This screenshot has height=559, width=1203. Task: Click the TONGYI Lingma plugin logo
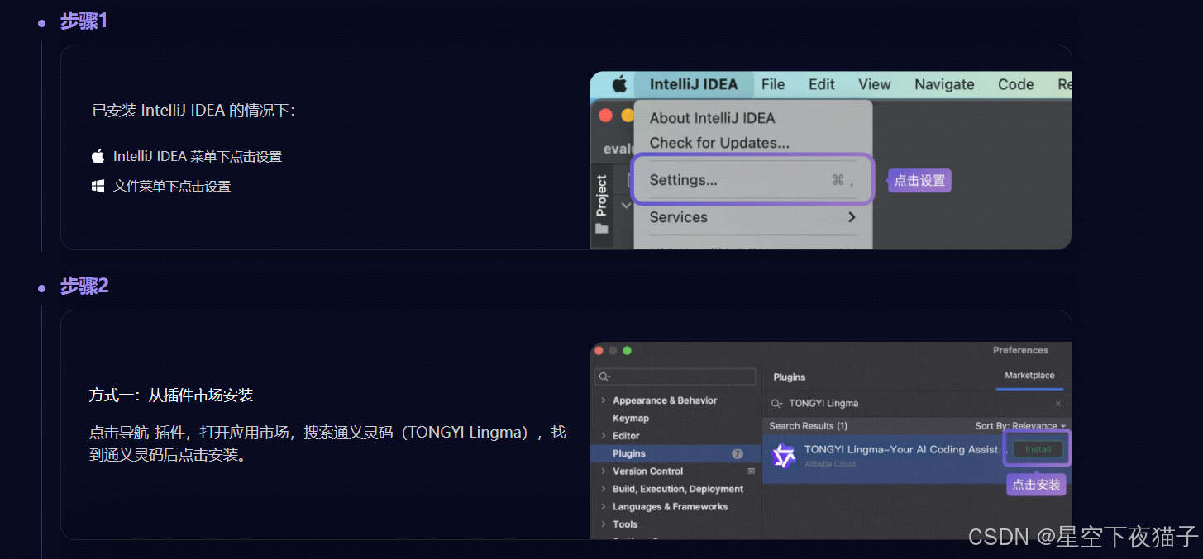[x=783, y=456]
